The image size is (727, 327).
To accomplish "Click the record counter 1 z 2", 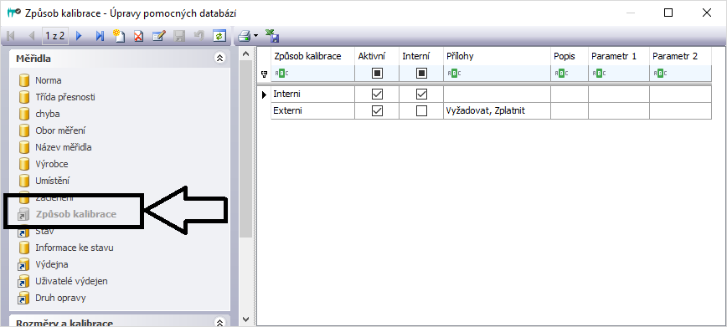I will click(x=54, y=36).
